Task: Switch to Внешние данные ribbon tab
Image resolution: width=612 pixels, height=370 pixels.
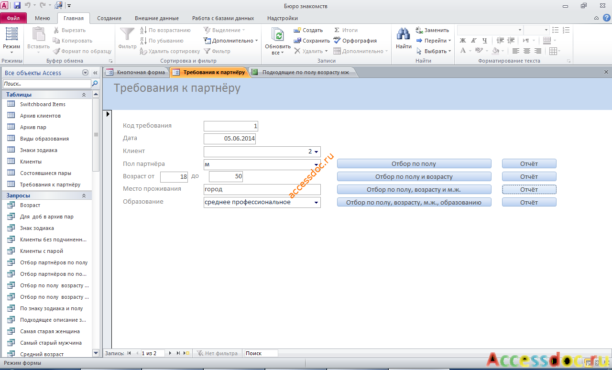Action: (x=156, y=18)
